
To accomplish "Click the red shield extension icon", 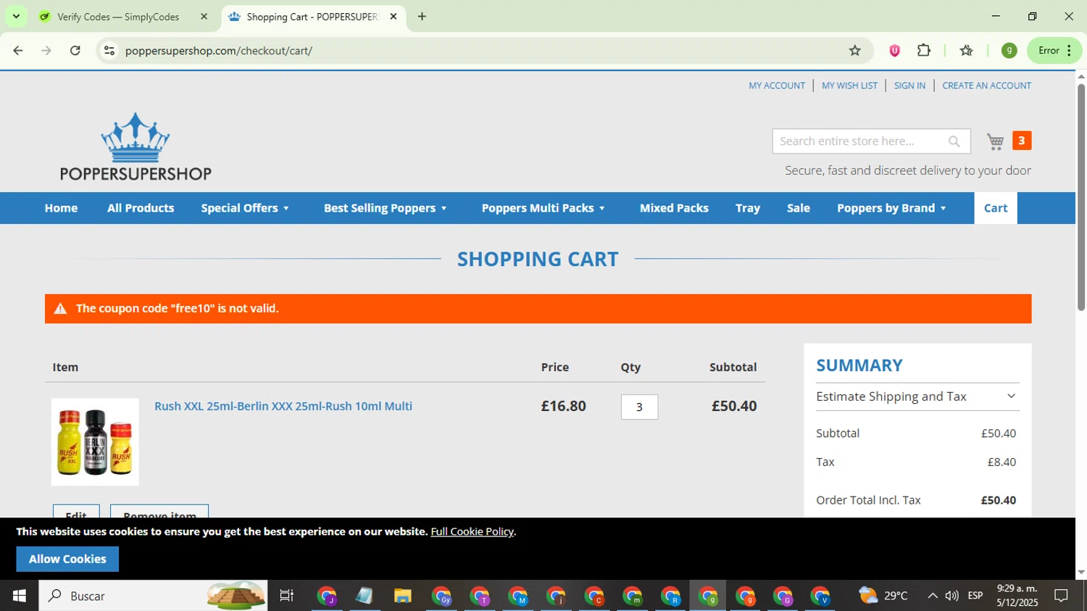I will pyautogui.click(x=894, y=51).
